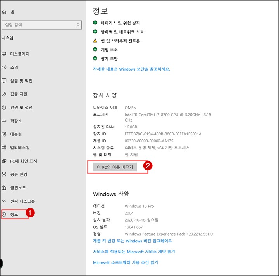Click green check beside 바이러스 및 위협 방지
Image resolution: width=279 pixels, height=276 pixels.
95,23
